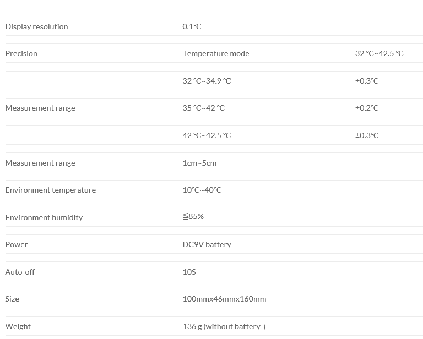Select the 136 g (without battery) text
The height and width of the screenshot is (339, 423).
coord(224,326)
